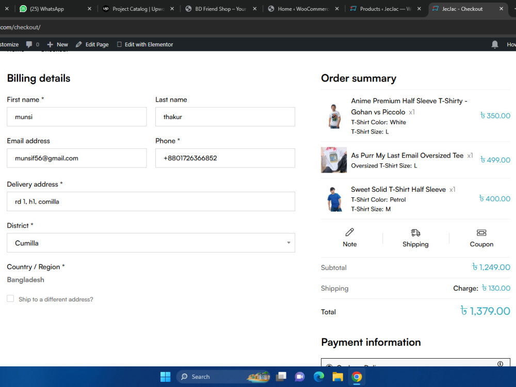Click the Note pencil icon
The height and width of the screenshot is (387, 516).
coord(349,232)
